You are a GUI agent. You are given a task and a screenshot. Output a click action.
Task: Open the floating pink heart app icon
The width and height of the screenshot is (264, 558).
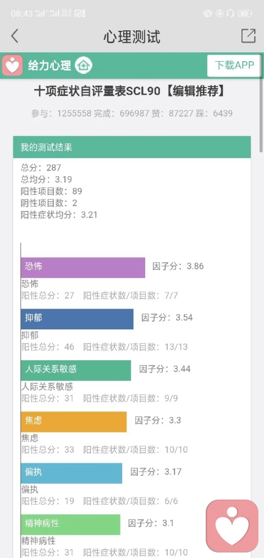click(x=233, y=526)
